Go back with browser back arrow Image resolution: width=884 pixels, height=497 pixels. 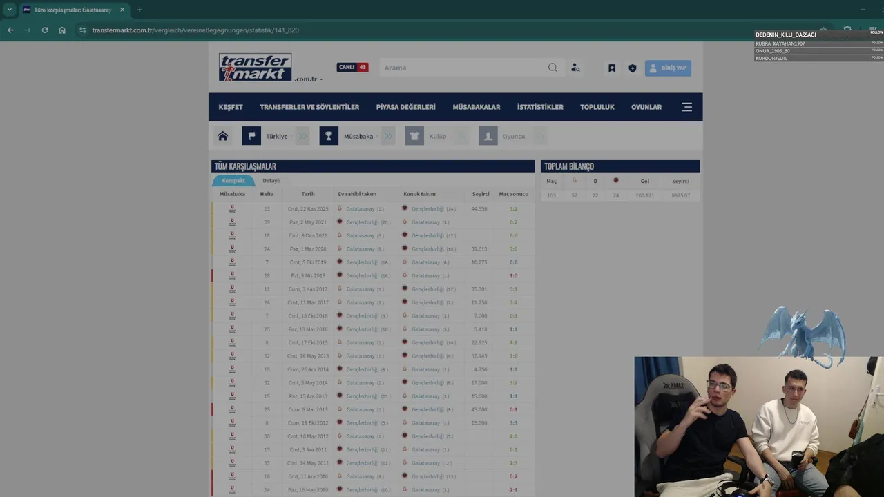pyautogui.click(x=10, y=30)
